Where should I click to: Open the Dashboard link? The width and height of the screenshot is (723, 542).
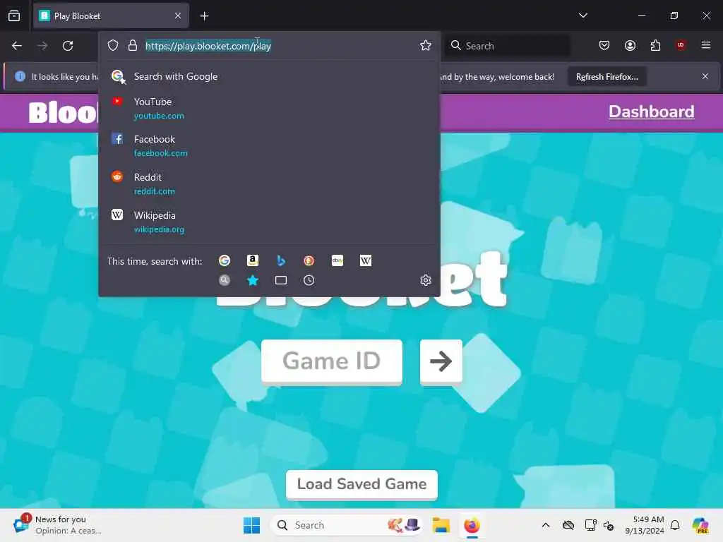pyautogui.click(x=651, y=112)
